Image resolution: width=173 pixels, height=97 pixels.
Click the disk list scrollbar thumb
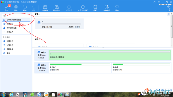click(172, 26)
